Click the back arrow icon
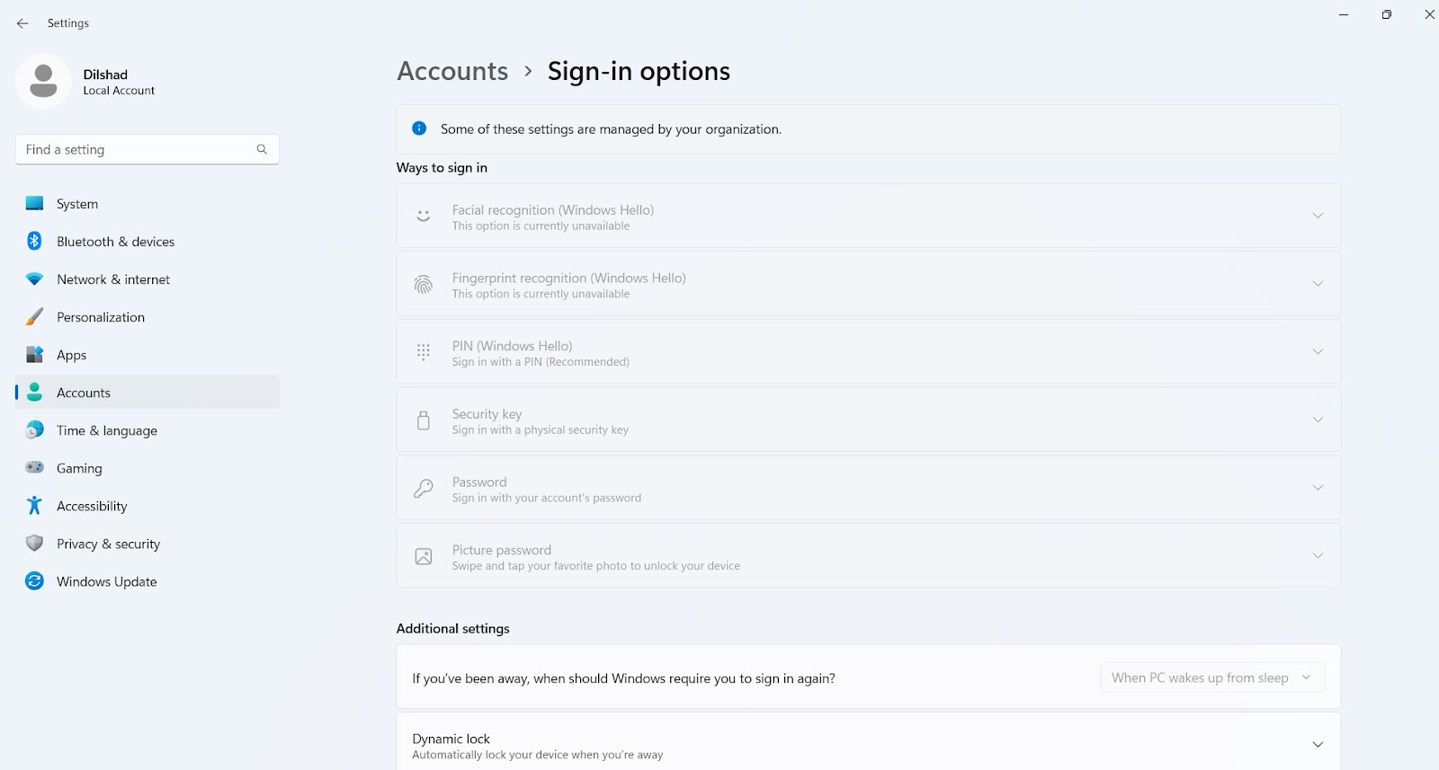The width and height of the screenshot is (1439, 770). pyautogui.click(x=22, y=23)
